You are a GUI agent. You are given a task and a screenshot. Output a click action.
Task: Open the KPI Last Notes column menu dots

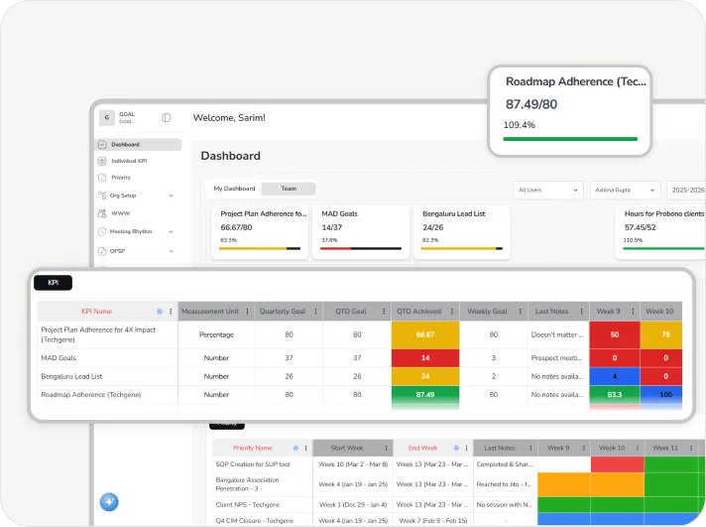tap(581, 312)
